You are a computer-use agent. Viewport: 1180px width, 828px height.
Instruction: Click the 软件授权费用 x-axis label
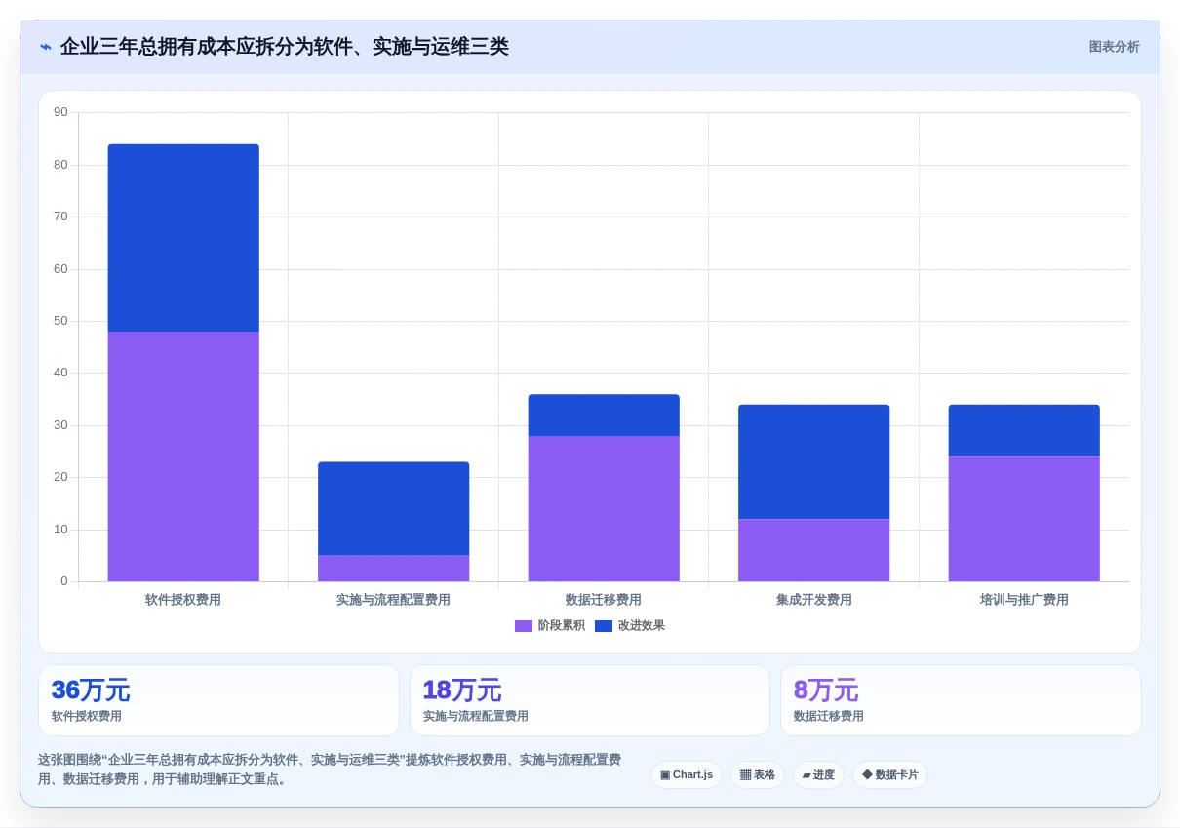click(183, 600)
